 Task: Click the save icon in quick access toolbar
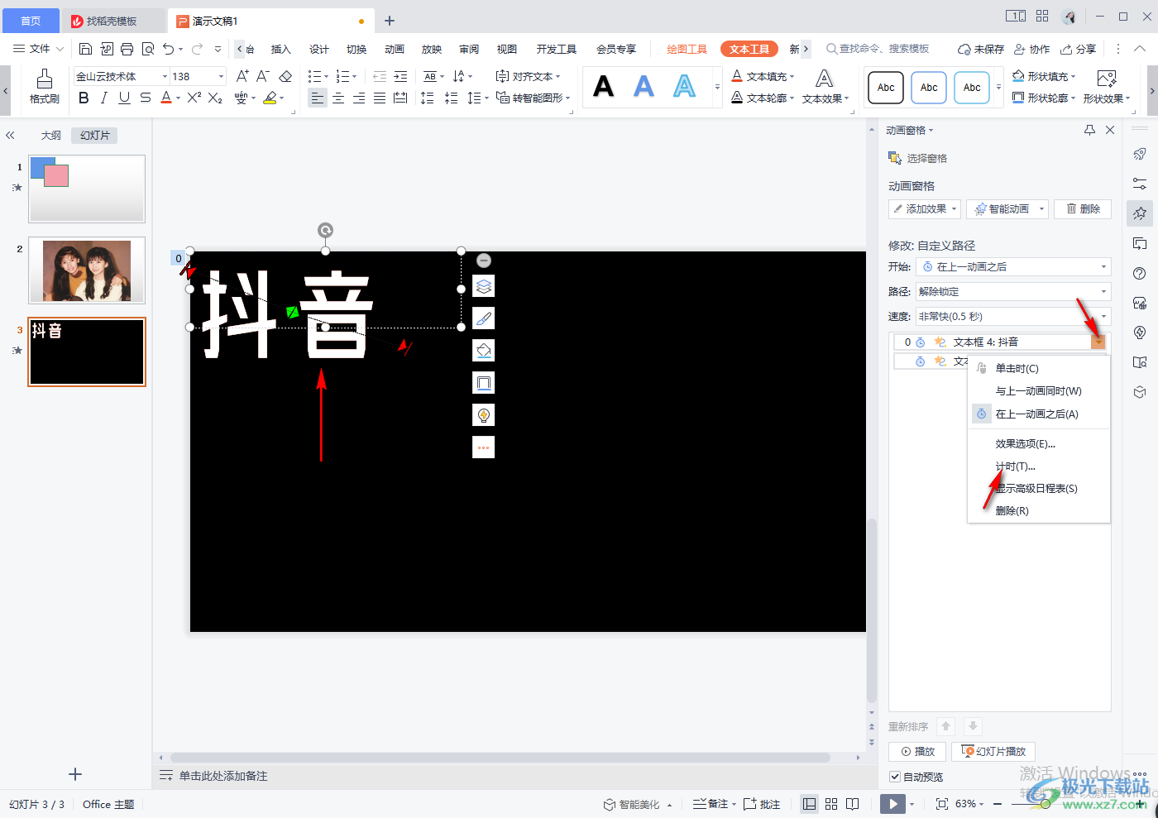85,49
